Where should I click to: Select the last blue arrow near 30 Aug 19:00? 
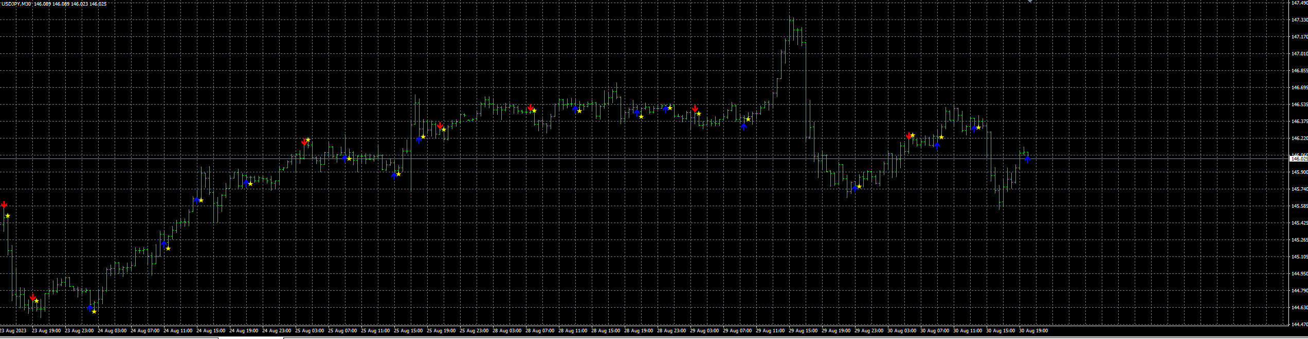point(1028,159)
